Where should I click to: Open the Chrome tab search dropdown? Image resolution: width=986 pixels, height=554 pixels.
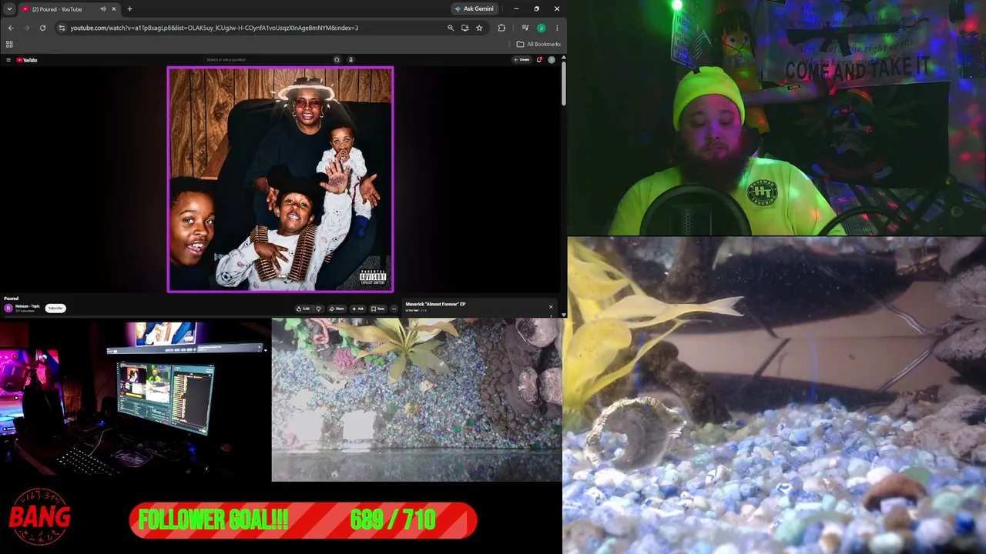9,9
